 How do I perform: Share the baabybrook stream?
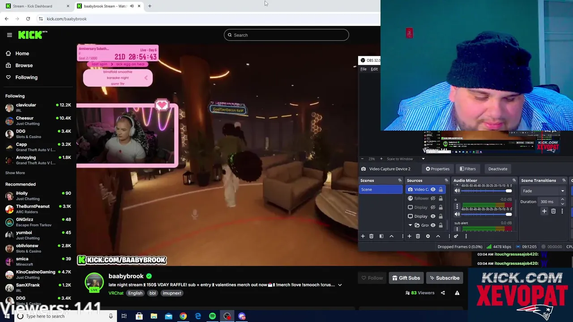[443, 293]
